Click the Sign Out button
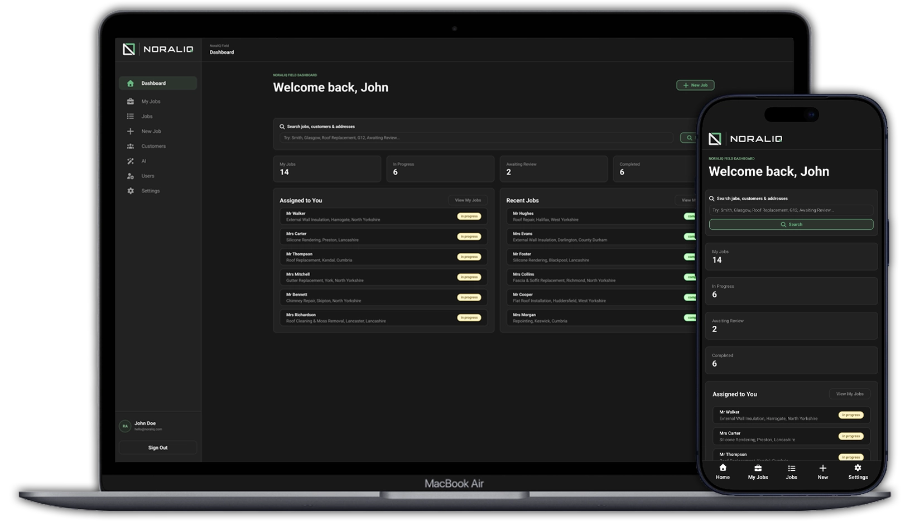 coord(158,447)
